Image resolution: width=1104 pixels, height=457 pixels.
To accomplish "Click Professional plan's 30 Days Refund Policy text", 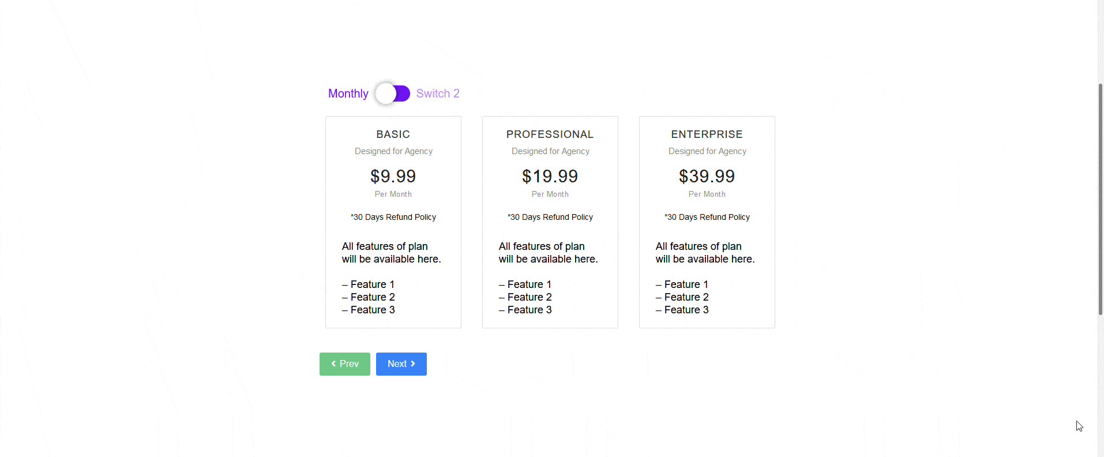I will tap(550, 217).
